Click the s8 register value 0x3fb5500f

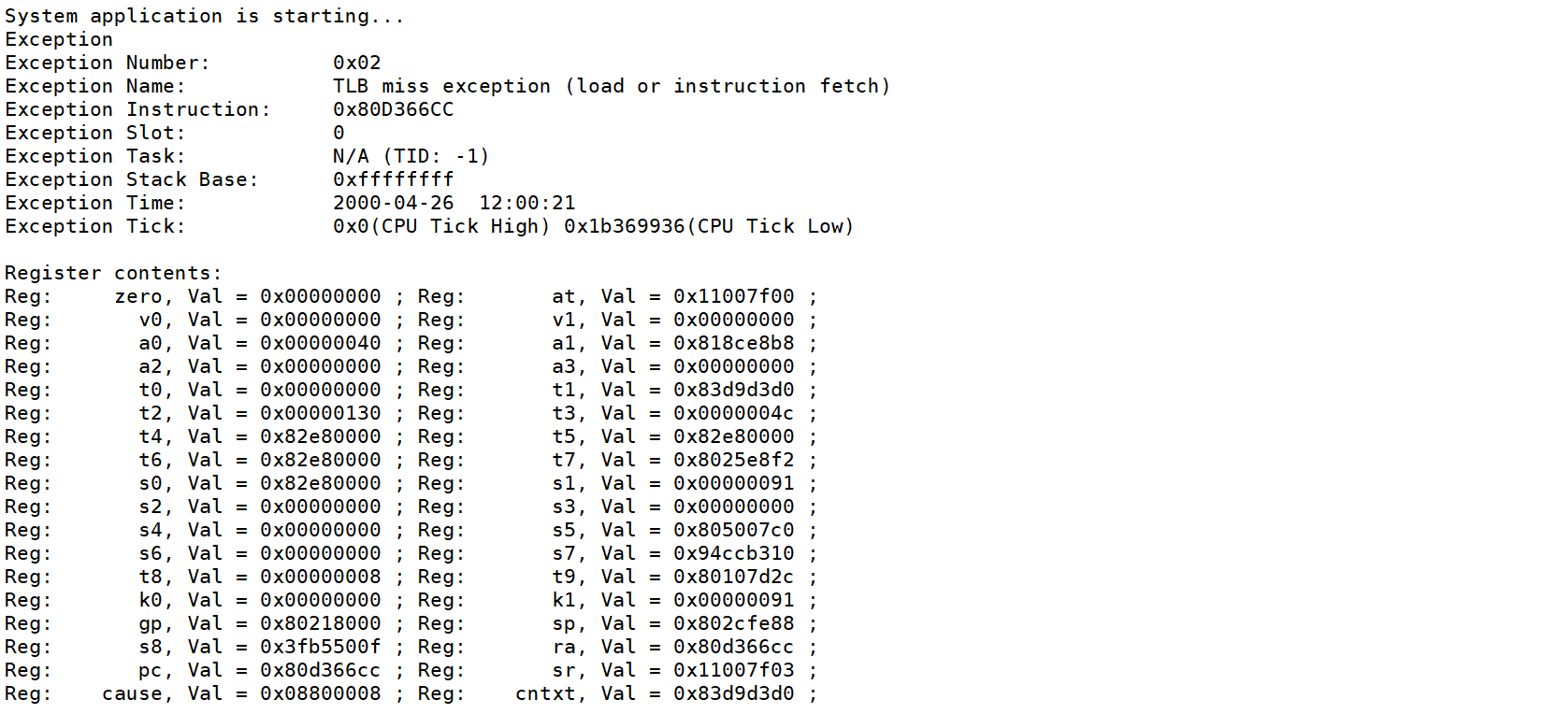point(320,647)
